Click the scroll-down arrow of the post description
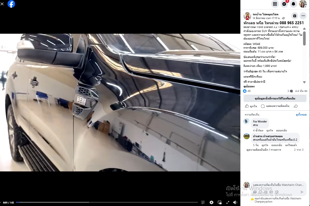 (x=305, y=82)
